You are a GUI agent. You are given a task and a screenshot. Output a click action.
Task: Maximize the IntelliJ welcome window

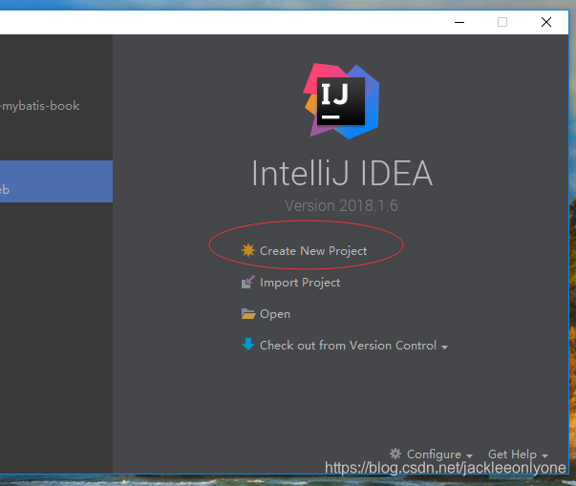pyautogui.click(x=502, y=22)
